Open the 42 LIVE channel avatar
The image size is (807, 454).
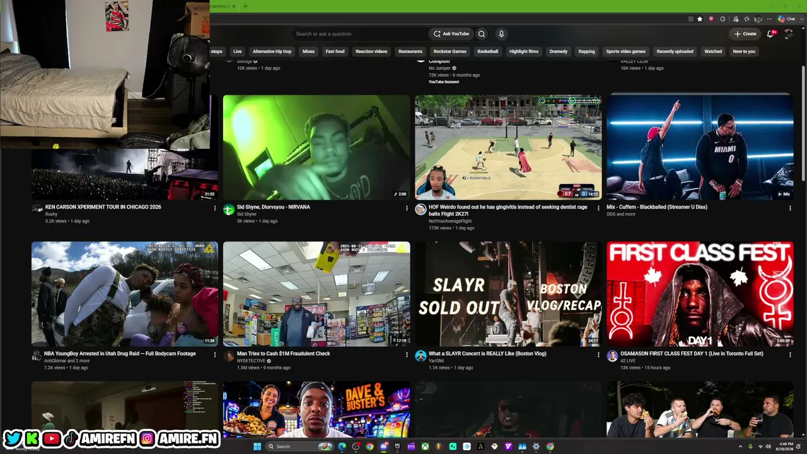click(612, 356)
